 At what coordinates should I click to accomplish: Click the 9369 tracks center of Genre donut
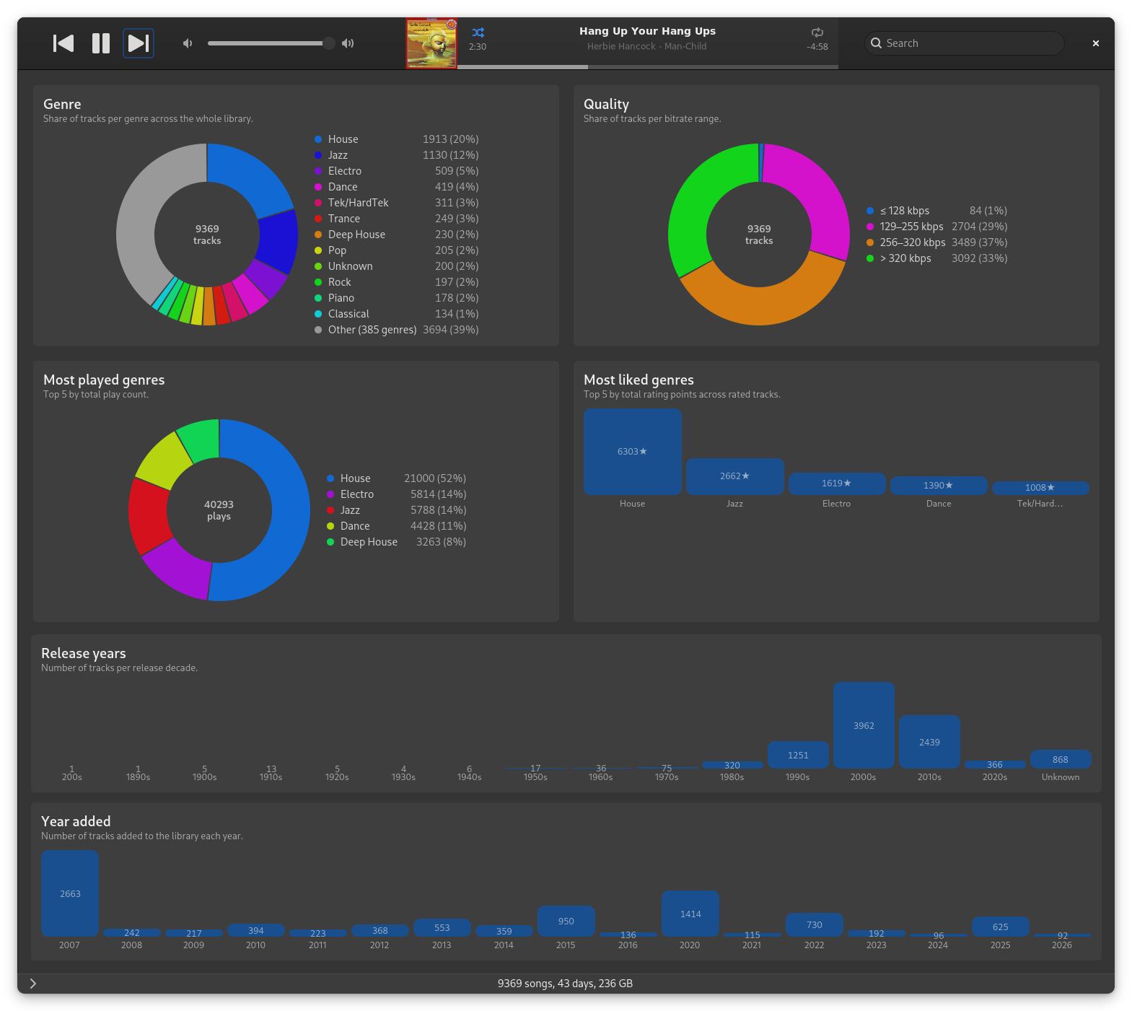[x=207, y=235]
